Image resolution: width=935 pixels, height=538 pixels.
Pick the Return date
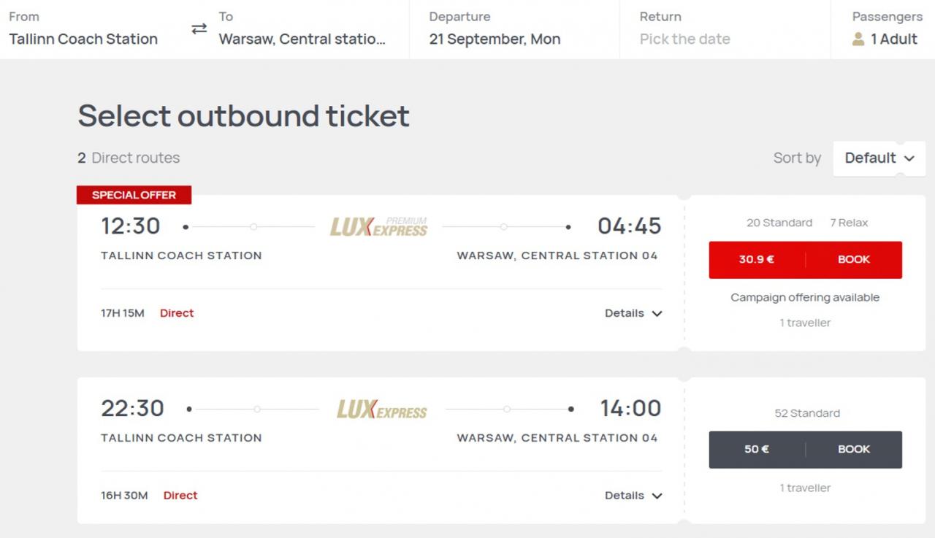[725, 29]
